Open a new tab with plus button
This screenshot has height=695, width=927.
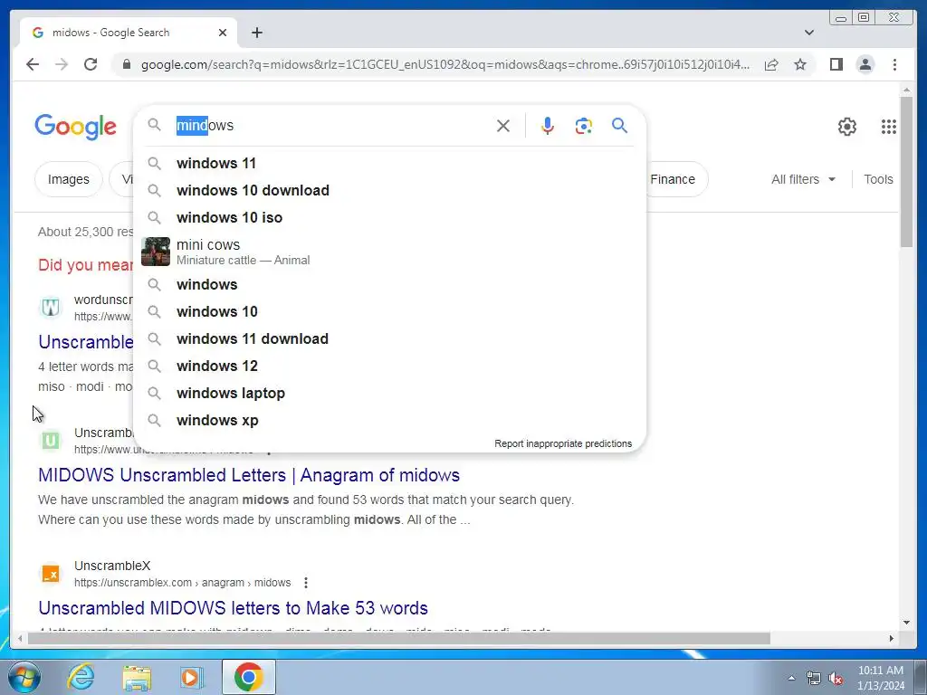click(x=256, y=33)
